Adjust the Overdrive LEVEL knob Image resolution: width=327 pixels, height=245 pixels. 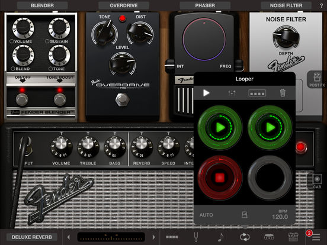[123, 63]
